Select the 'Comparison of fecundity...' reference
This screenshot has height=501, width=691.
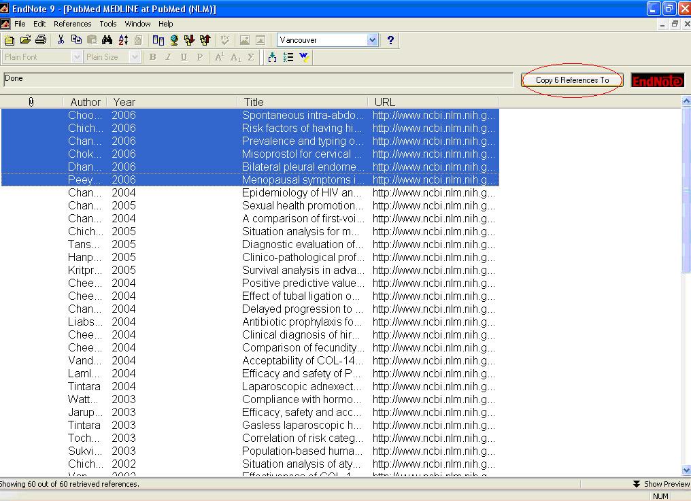(x=250, y=347)
